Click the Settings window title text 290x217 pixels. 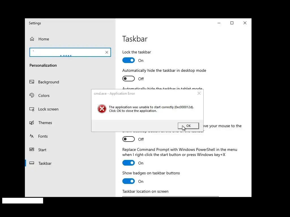35,23
